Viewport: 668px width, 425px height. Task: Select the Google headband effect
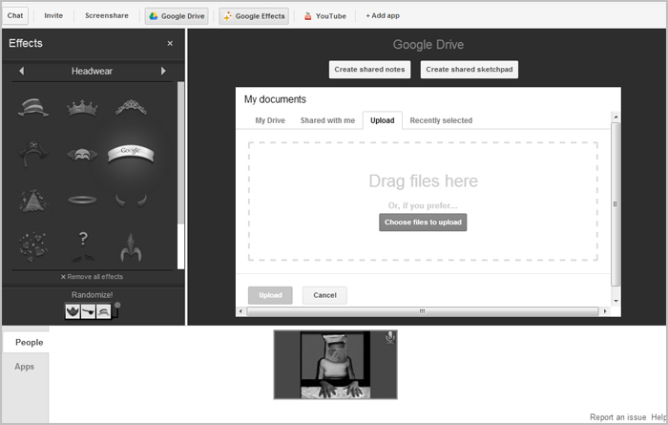click(131, 154)
